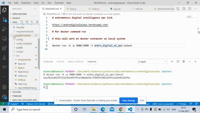Open the Extensions view
This screenshot has width=200, height=113.
(x=4, y=48)
